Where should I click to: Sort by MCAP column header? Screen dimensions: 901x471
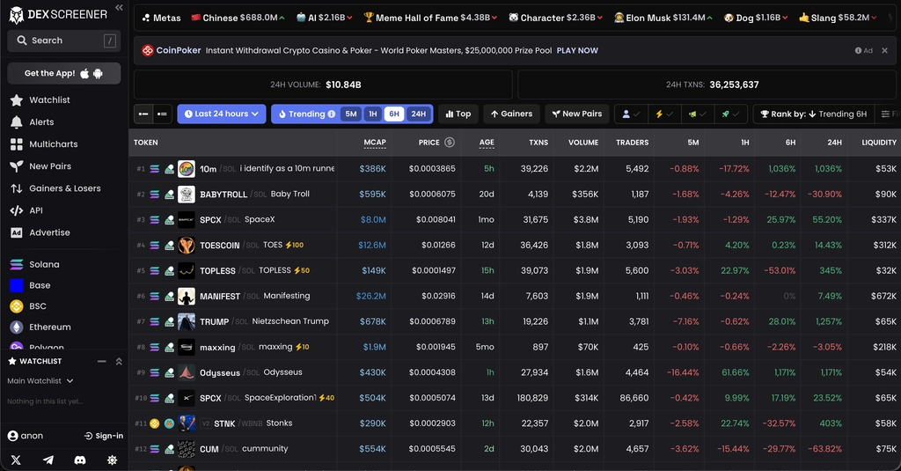pos(375,143)
